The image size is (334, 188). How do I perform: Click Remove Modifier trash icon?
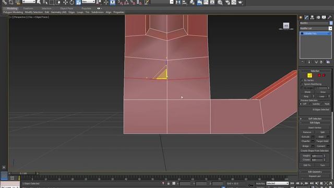[x=321, y=62]
